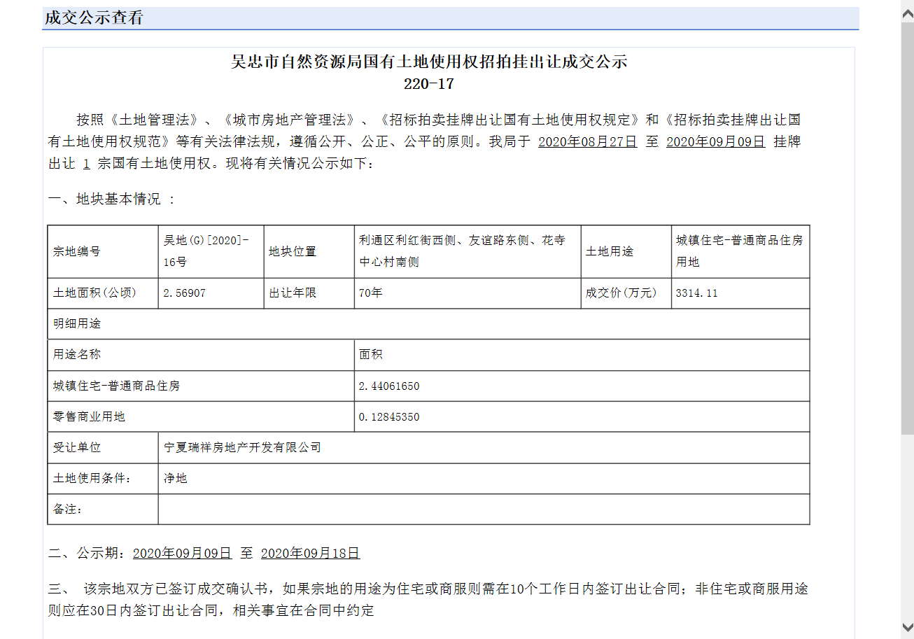The height and width of the screenshot is (639, 914).
Task: Click the 成交价(万元) label cell
Action: [x=626, y=293]
